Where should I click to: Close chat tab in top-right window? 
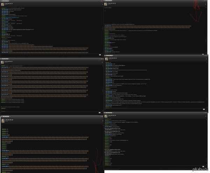(x=113, y=1)
